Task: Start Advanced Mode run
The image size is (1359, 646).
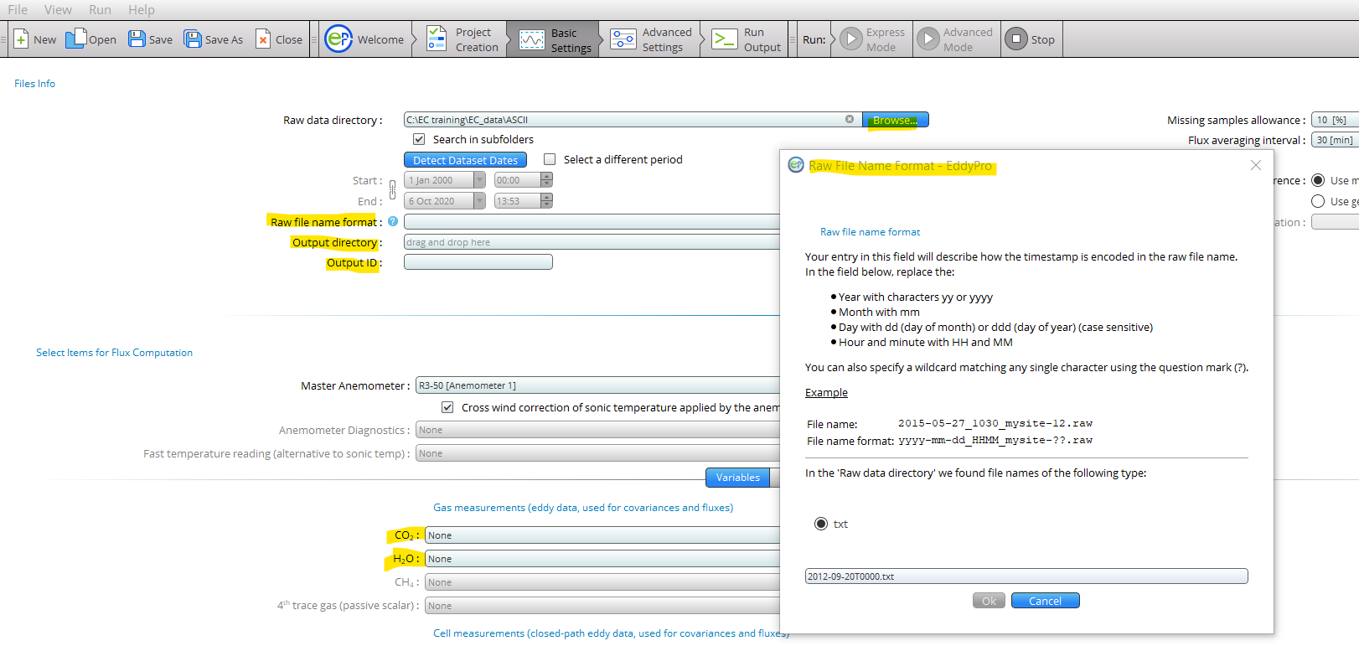Action: click(x=955, y=39)
